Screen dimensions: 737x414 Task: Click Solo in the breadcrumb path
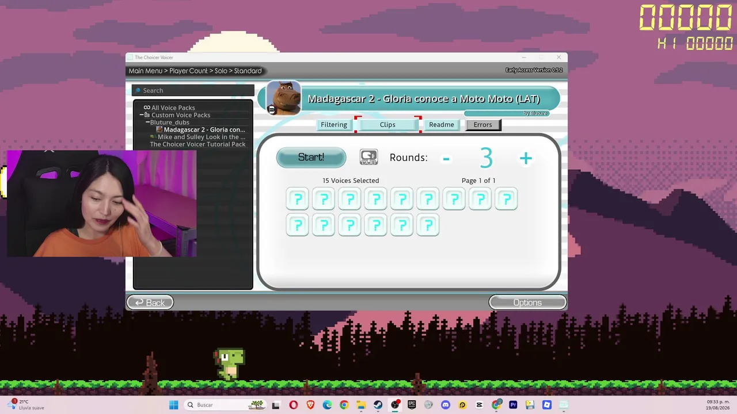point(221,71)
